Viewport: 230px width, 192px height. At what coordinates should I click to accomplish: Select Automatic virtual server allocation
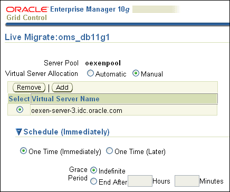[x=90, y=73]
